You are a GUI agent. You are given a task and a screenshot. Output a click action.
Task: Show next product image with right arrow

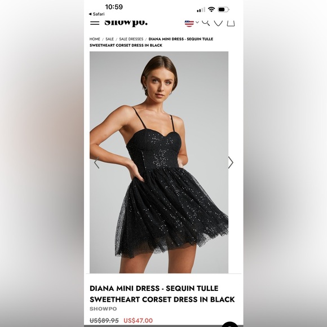(x=231, y=162)
